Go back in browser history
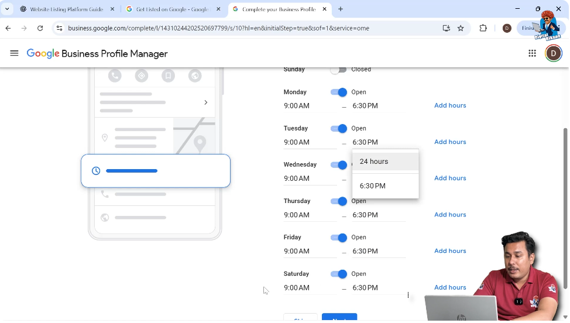 tap(8, 28)
